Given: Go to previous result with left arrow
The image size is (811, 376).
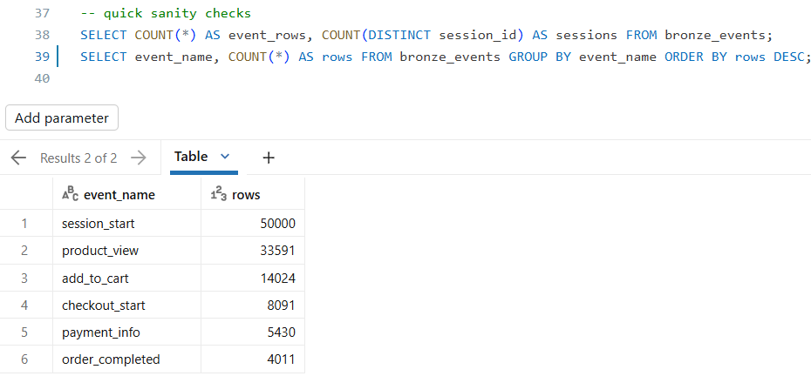Looking at the screenshot, I should point(18,158).
